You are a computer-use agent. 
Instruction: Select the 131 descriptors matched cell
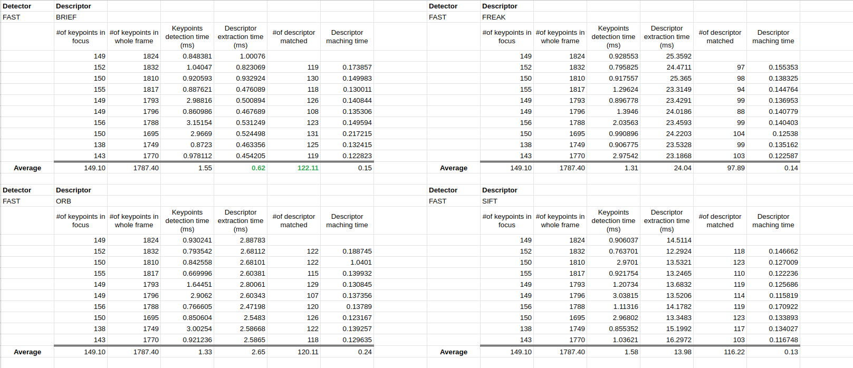pyautogui.click(x=294, y=133)
